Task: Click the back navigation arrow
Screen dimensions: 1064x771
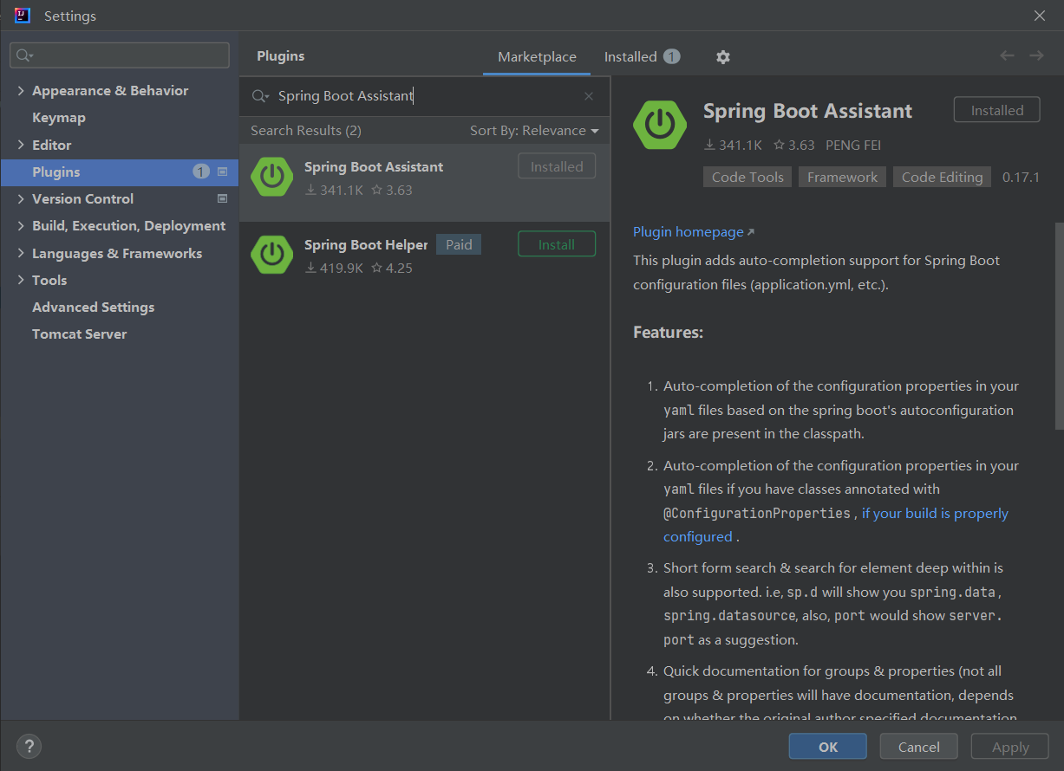Action: [1007, 55]
